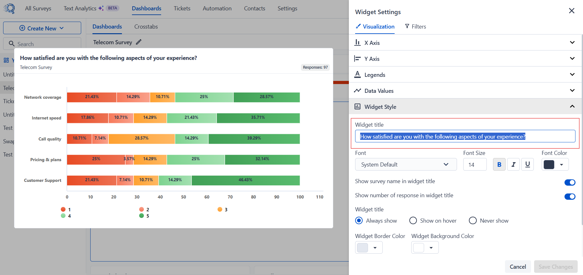Toggle Italic formatting for widget title

tap(513, 164)
